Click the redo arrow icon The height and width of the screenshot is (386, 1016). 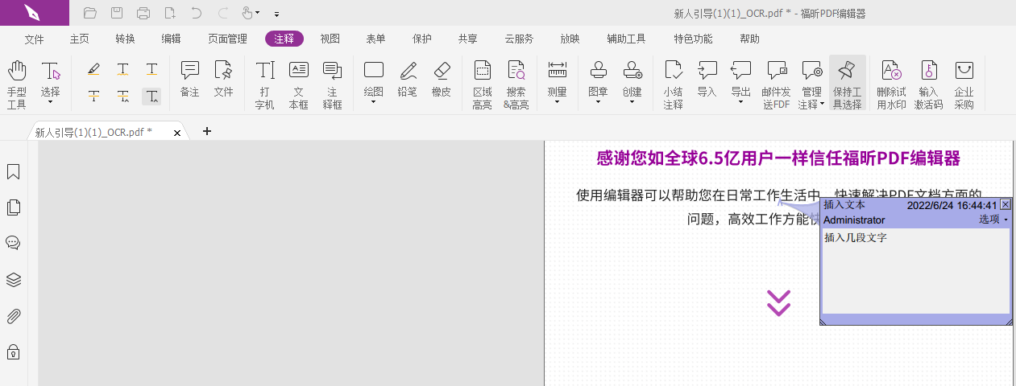tap(223, 13)
